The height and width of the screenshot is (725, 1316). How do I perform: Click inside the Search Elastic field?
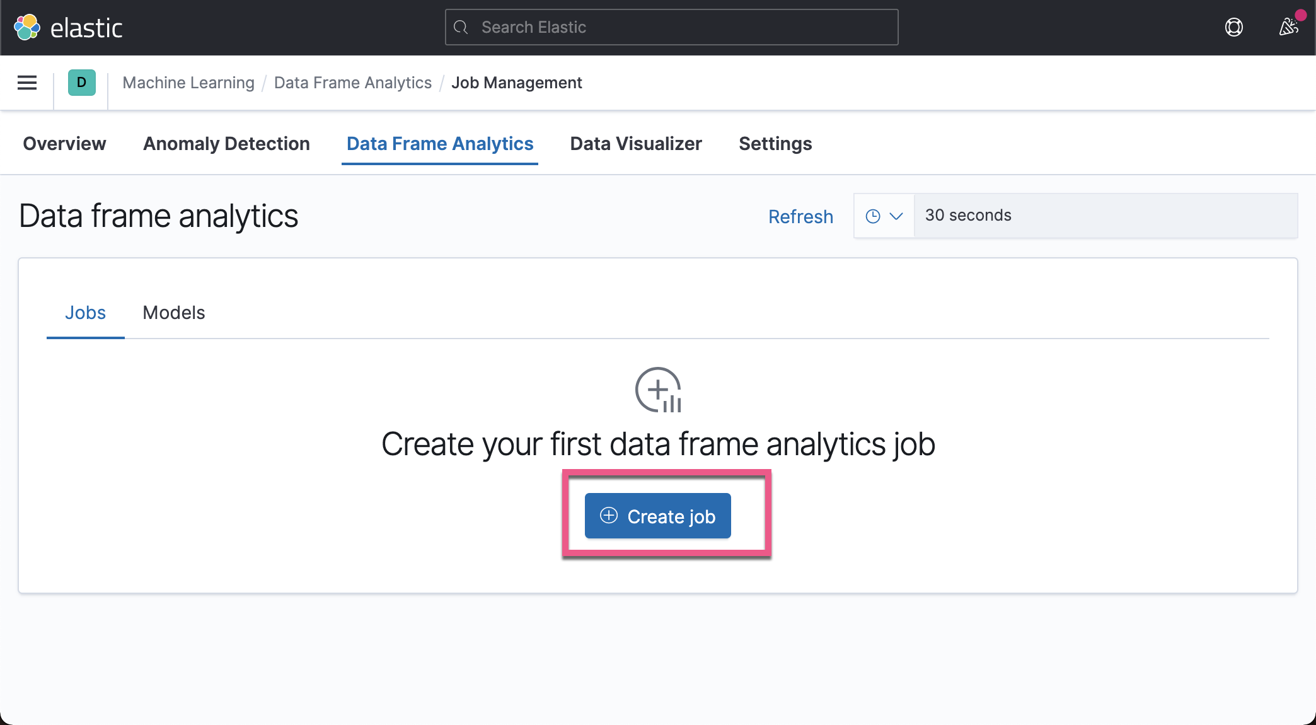(668, 27)
